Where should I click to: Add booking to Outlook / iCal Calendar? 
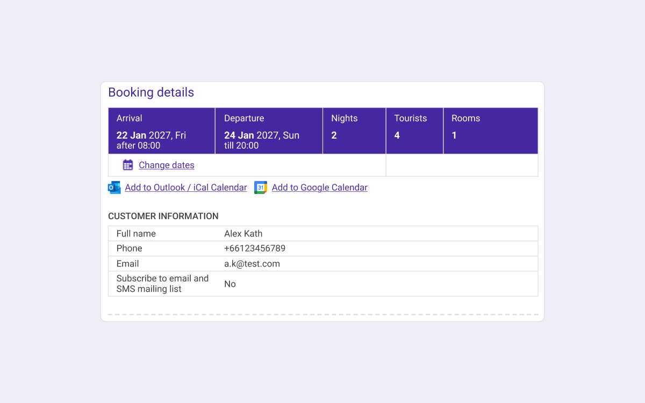[186, 188]
